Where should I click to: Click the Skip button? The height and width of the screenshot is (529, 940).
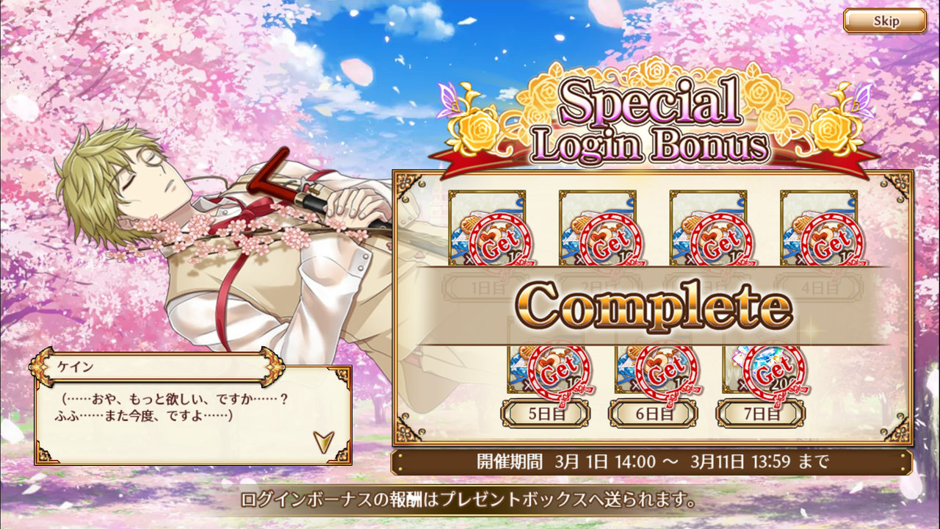click(x=884, y=21)
